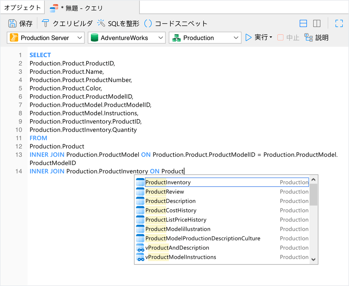This screenshot has height=286, width=349.
Task: Click SQLを整形 beautify SQL wand
Action: click(101, 23)
